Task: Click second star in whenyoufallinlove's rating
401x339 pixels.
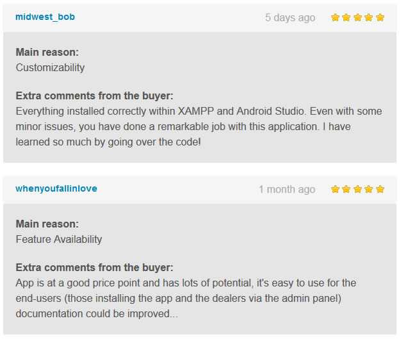Action: click(347, 189)
